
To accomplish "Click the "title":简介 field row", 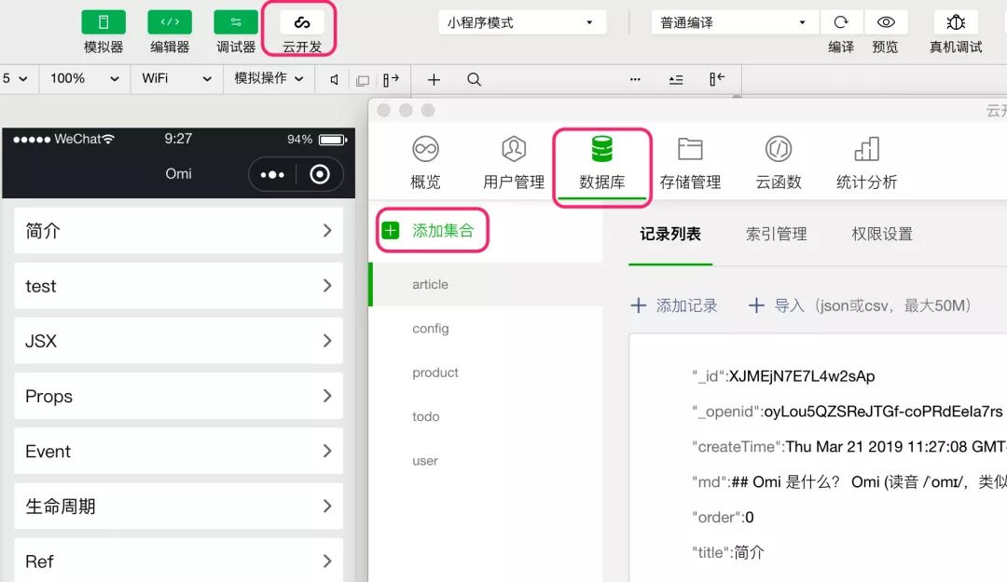I will click(x=727, y=552).
